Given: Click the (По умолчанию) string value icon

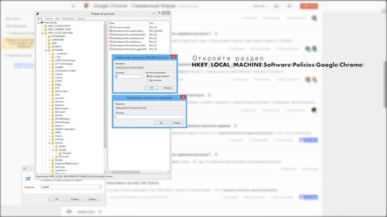Looking at the screenshot, I should 111,28.
